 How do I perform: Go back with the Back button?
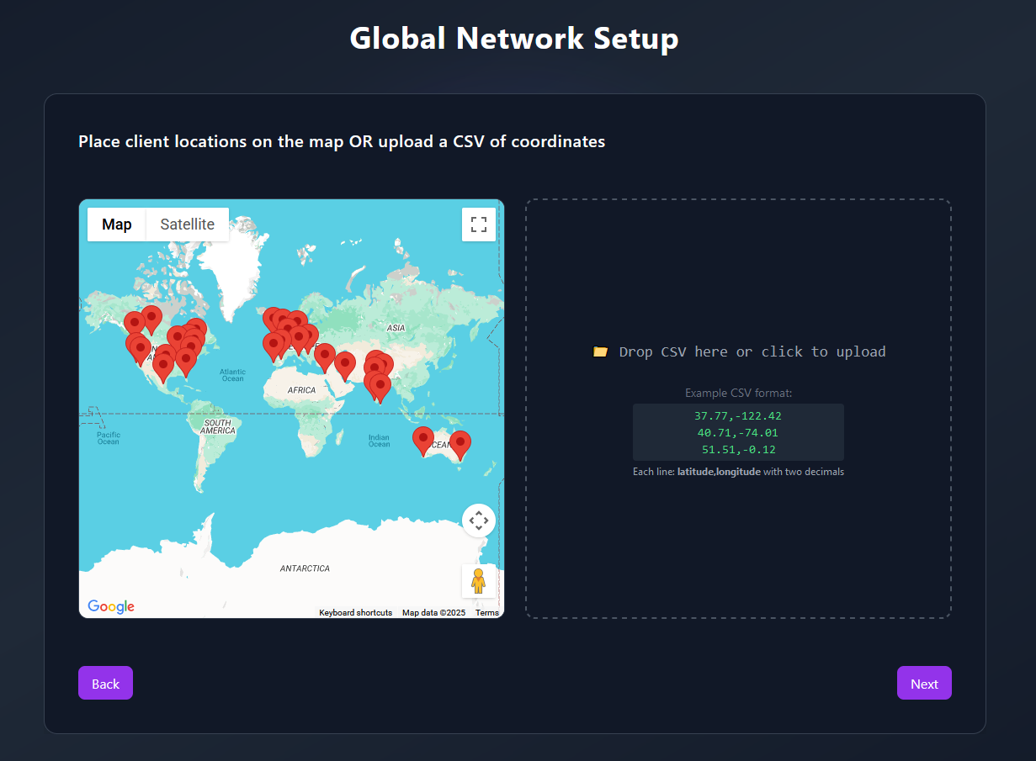point(105,683)
